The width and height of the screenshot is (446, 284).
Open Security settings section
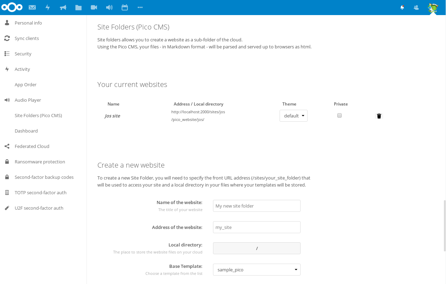[x=23, y=54]
